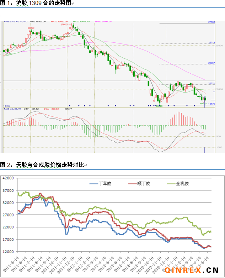
Task: Click the 图2 天胶与合成胶价格走势对比 heading
Action: tap(42, 165)
